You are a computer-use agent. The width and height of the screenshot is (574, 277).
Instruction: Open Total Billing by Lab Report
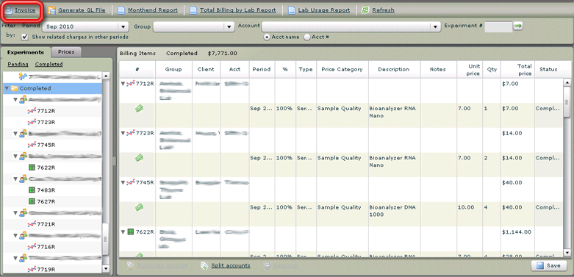[x=237, y=10]
